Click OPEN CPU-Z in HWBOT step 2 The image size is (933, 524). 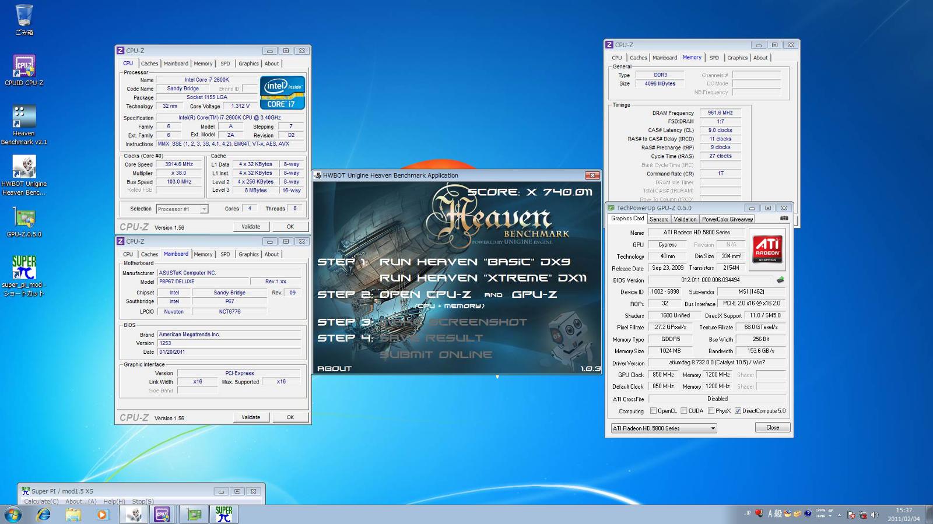pos(425,294)
